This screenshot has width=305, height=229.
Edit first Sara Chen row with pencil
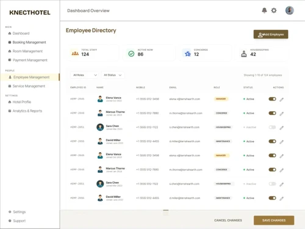[281, 128]
